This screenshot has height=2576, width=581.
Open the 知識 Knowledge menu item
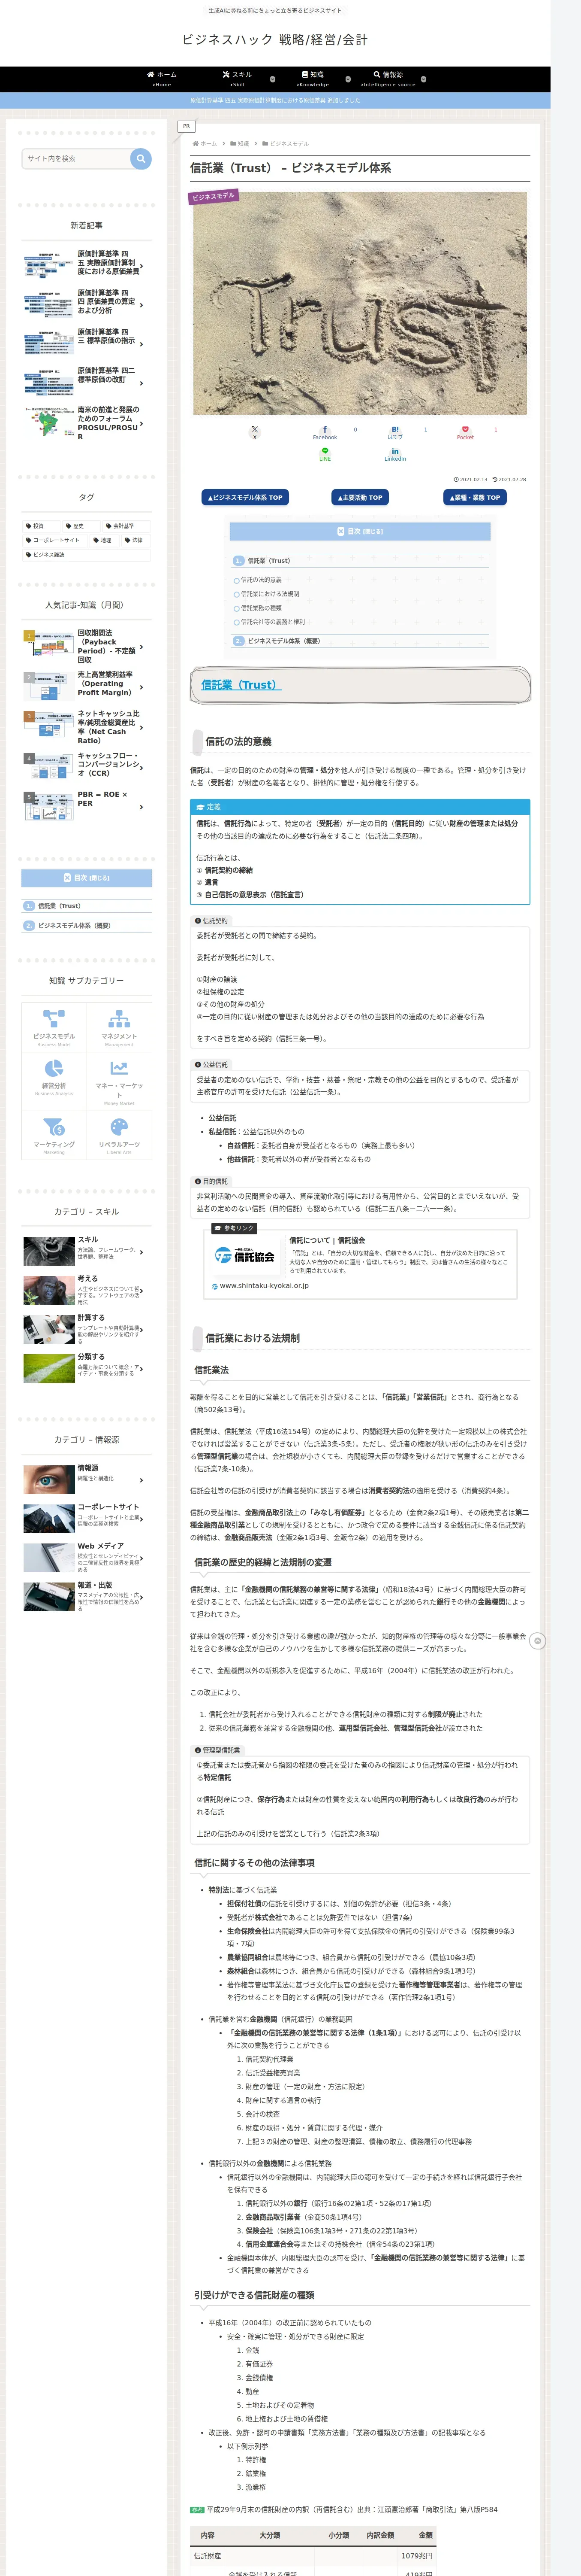coord(313,79)
